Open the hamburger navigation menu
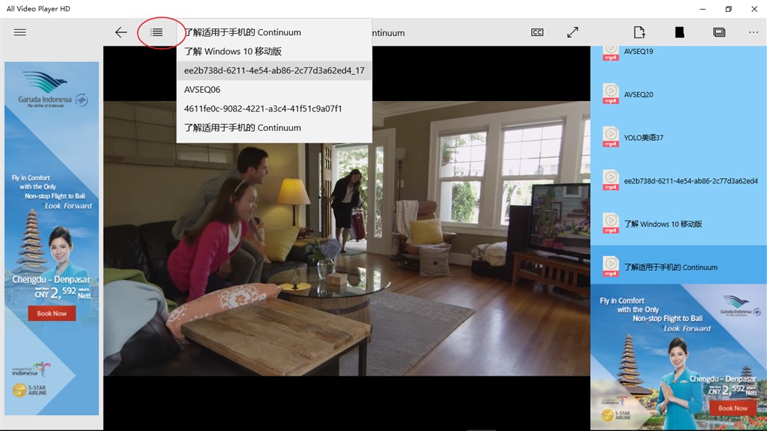 click(20, 32)
